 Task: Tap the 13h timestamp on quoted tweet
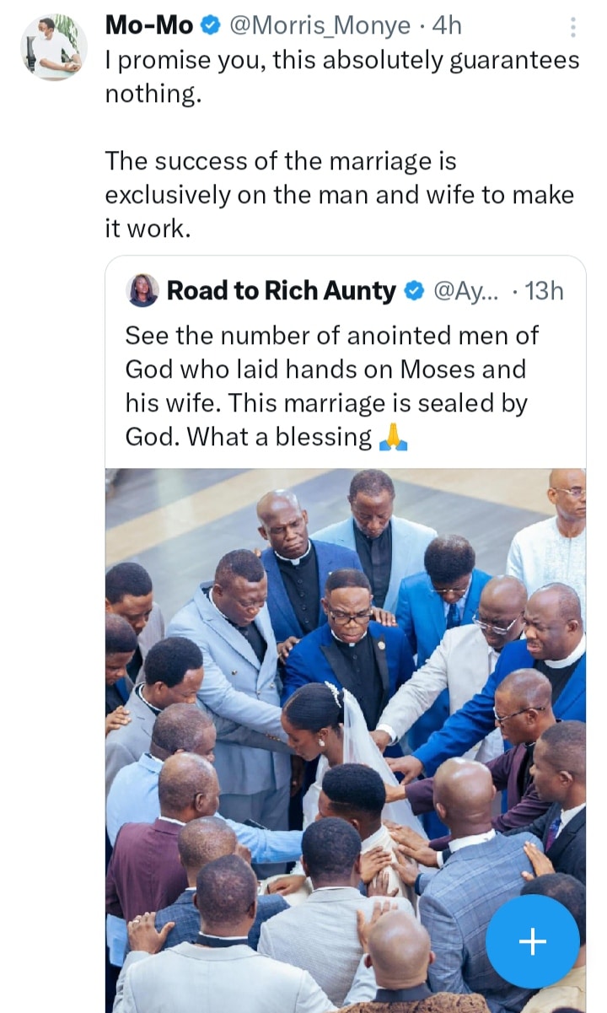pos(544,292)
